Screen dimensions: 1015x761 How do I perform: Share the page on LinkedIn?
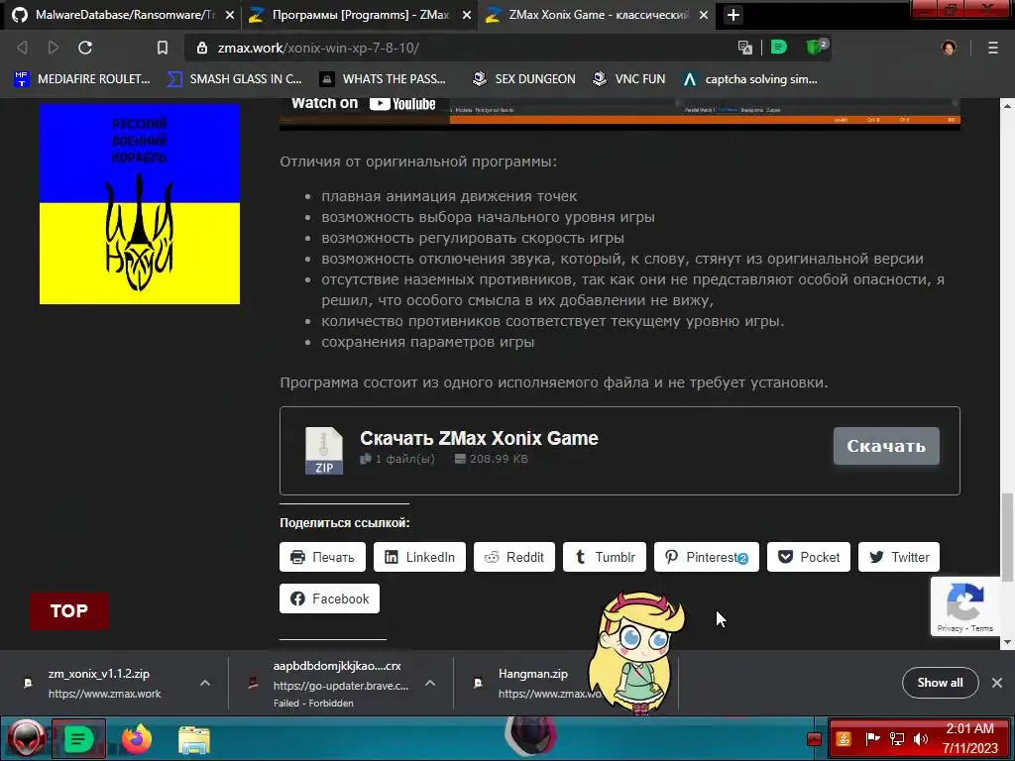(x=419, y=557)
